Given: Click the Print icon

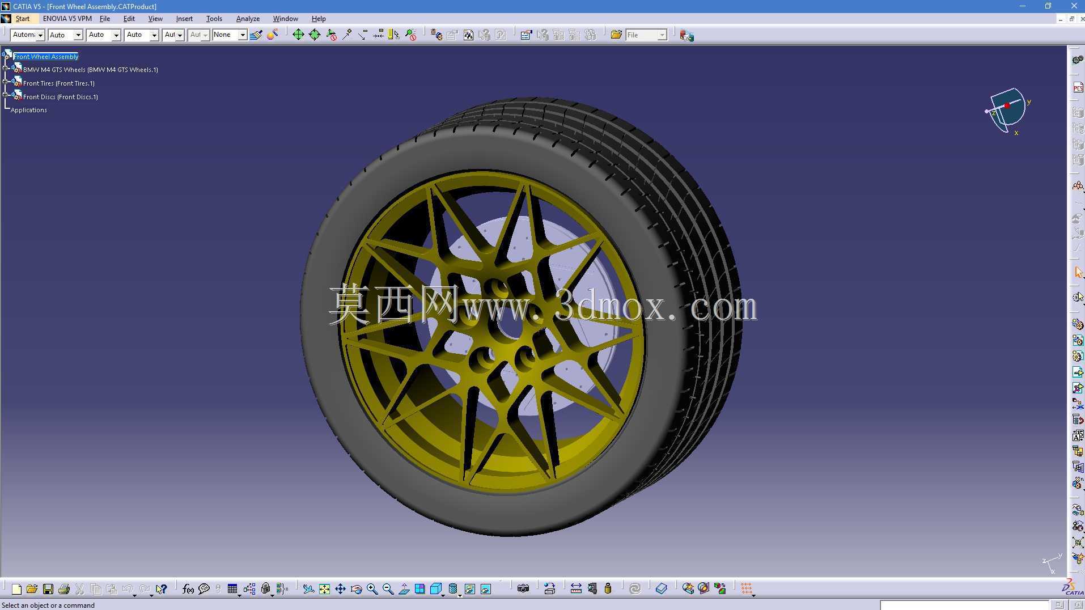Looking at the screenshot, I should pyautogui.click(x=64, y=589).
